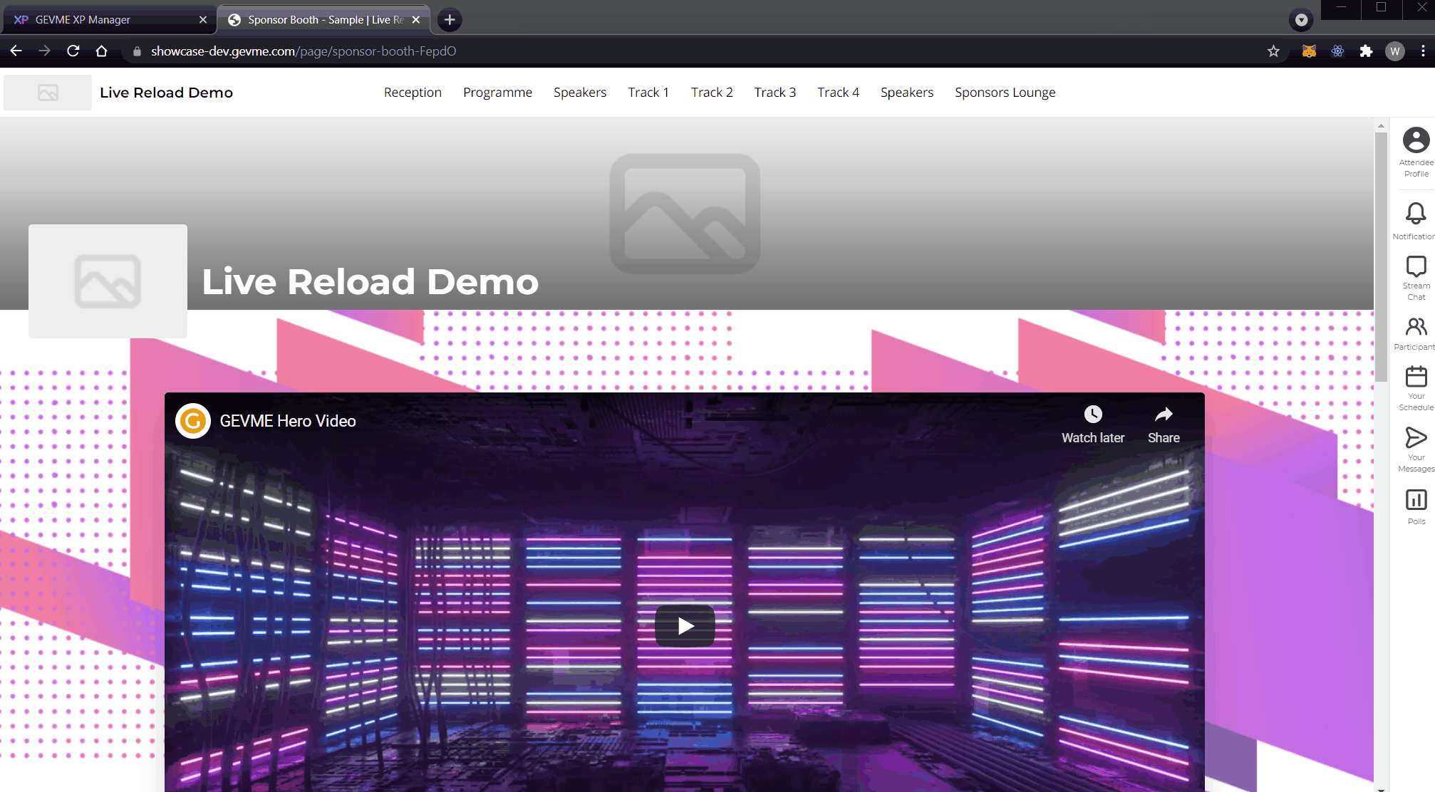Click the Watch later clock icon
This screenshot has width=1435, height=792.
[1092, 415]
